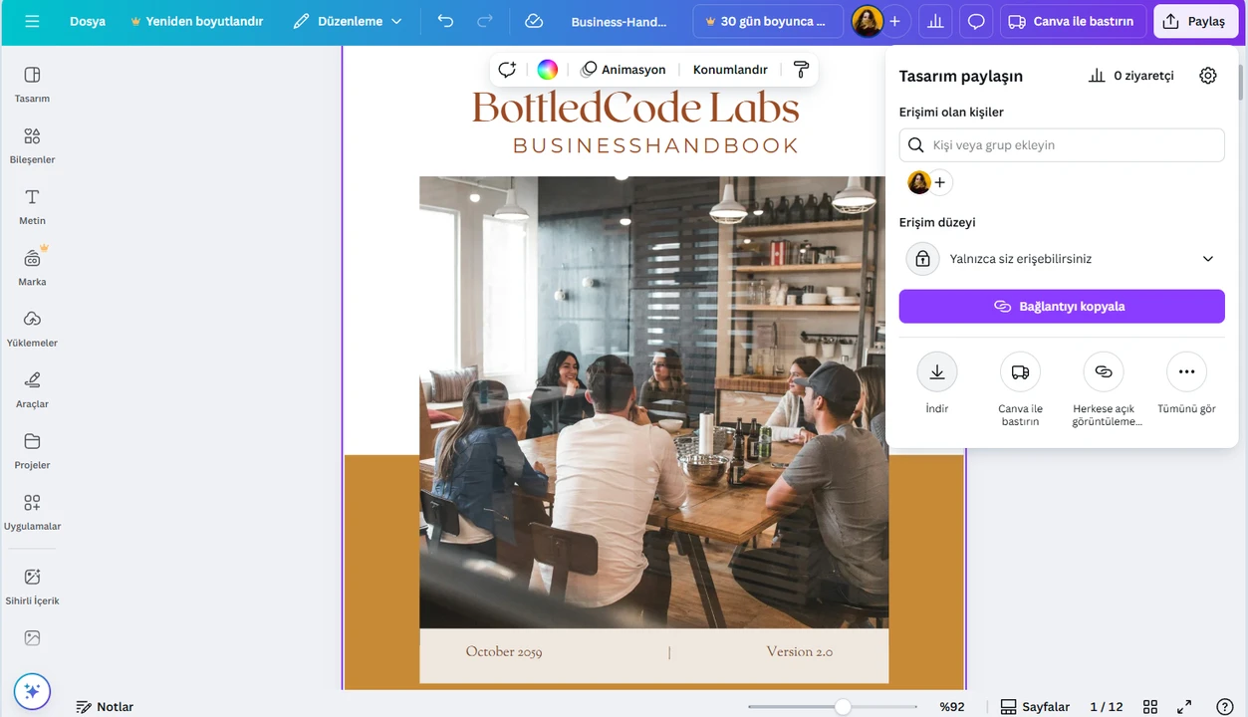Redo the last action

[x=485, y=21]
